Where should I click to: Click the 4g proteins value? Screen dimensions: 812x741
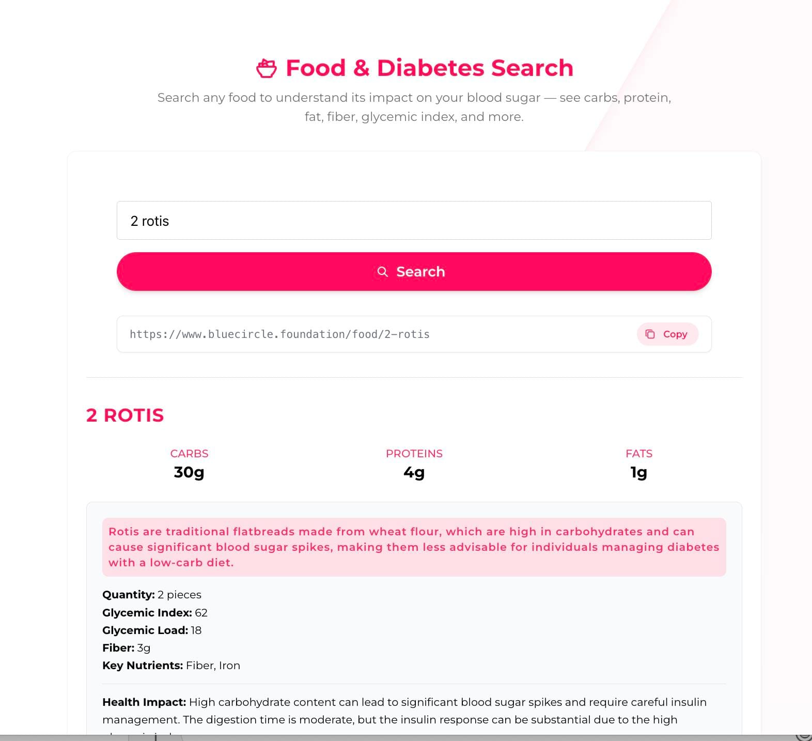(414, 472)
